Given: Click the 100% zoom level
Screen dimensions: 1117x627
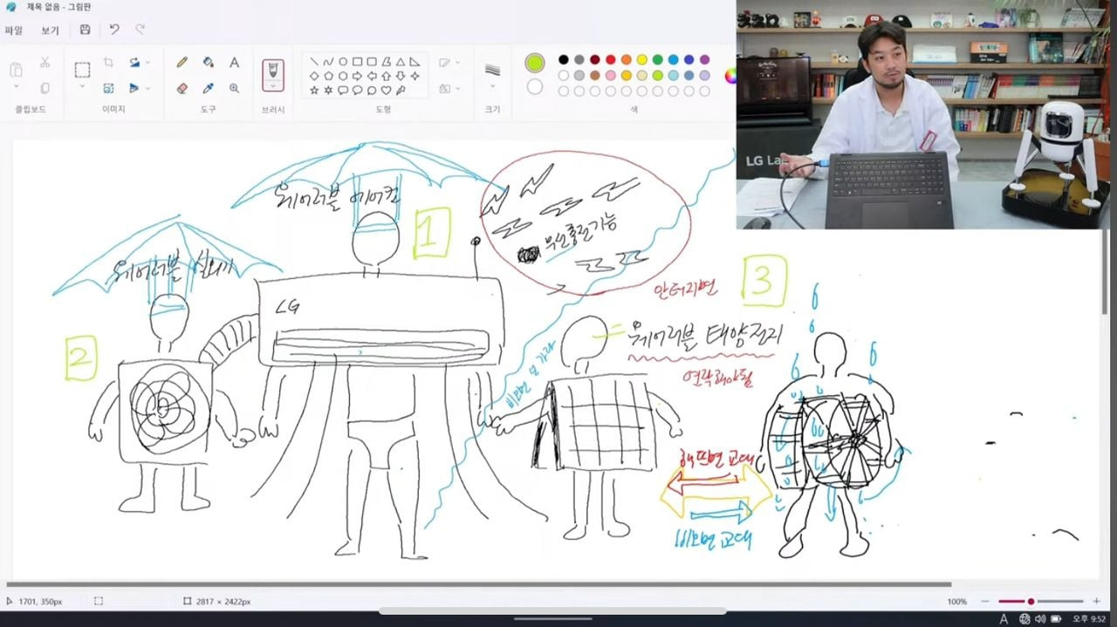Looking at the screenshot, I should point(957,602).
